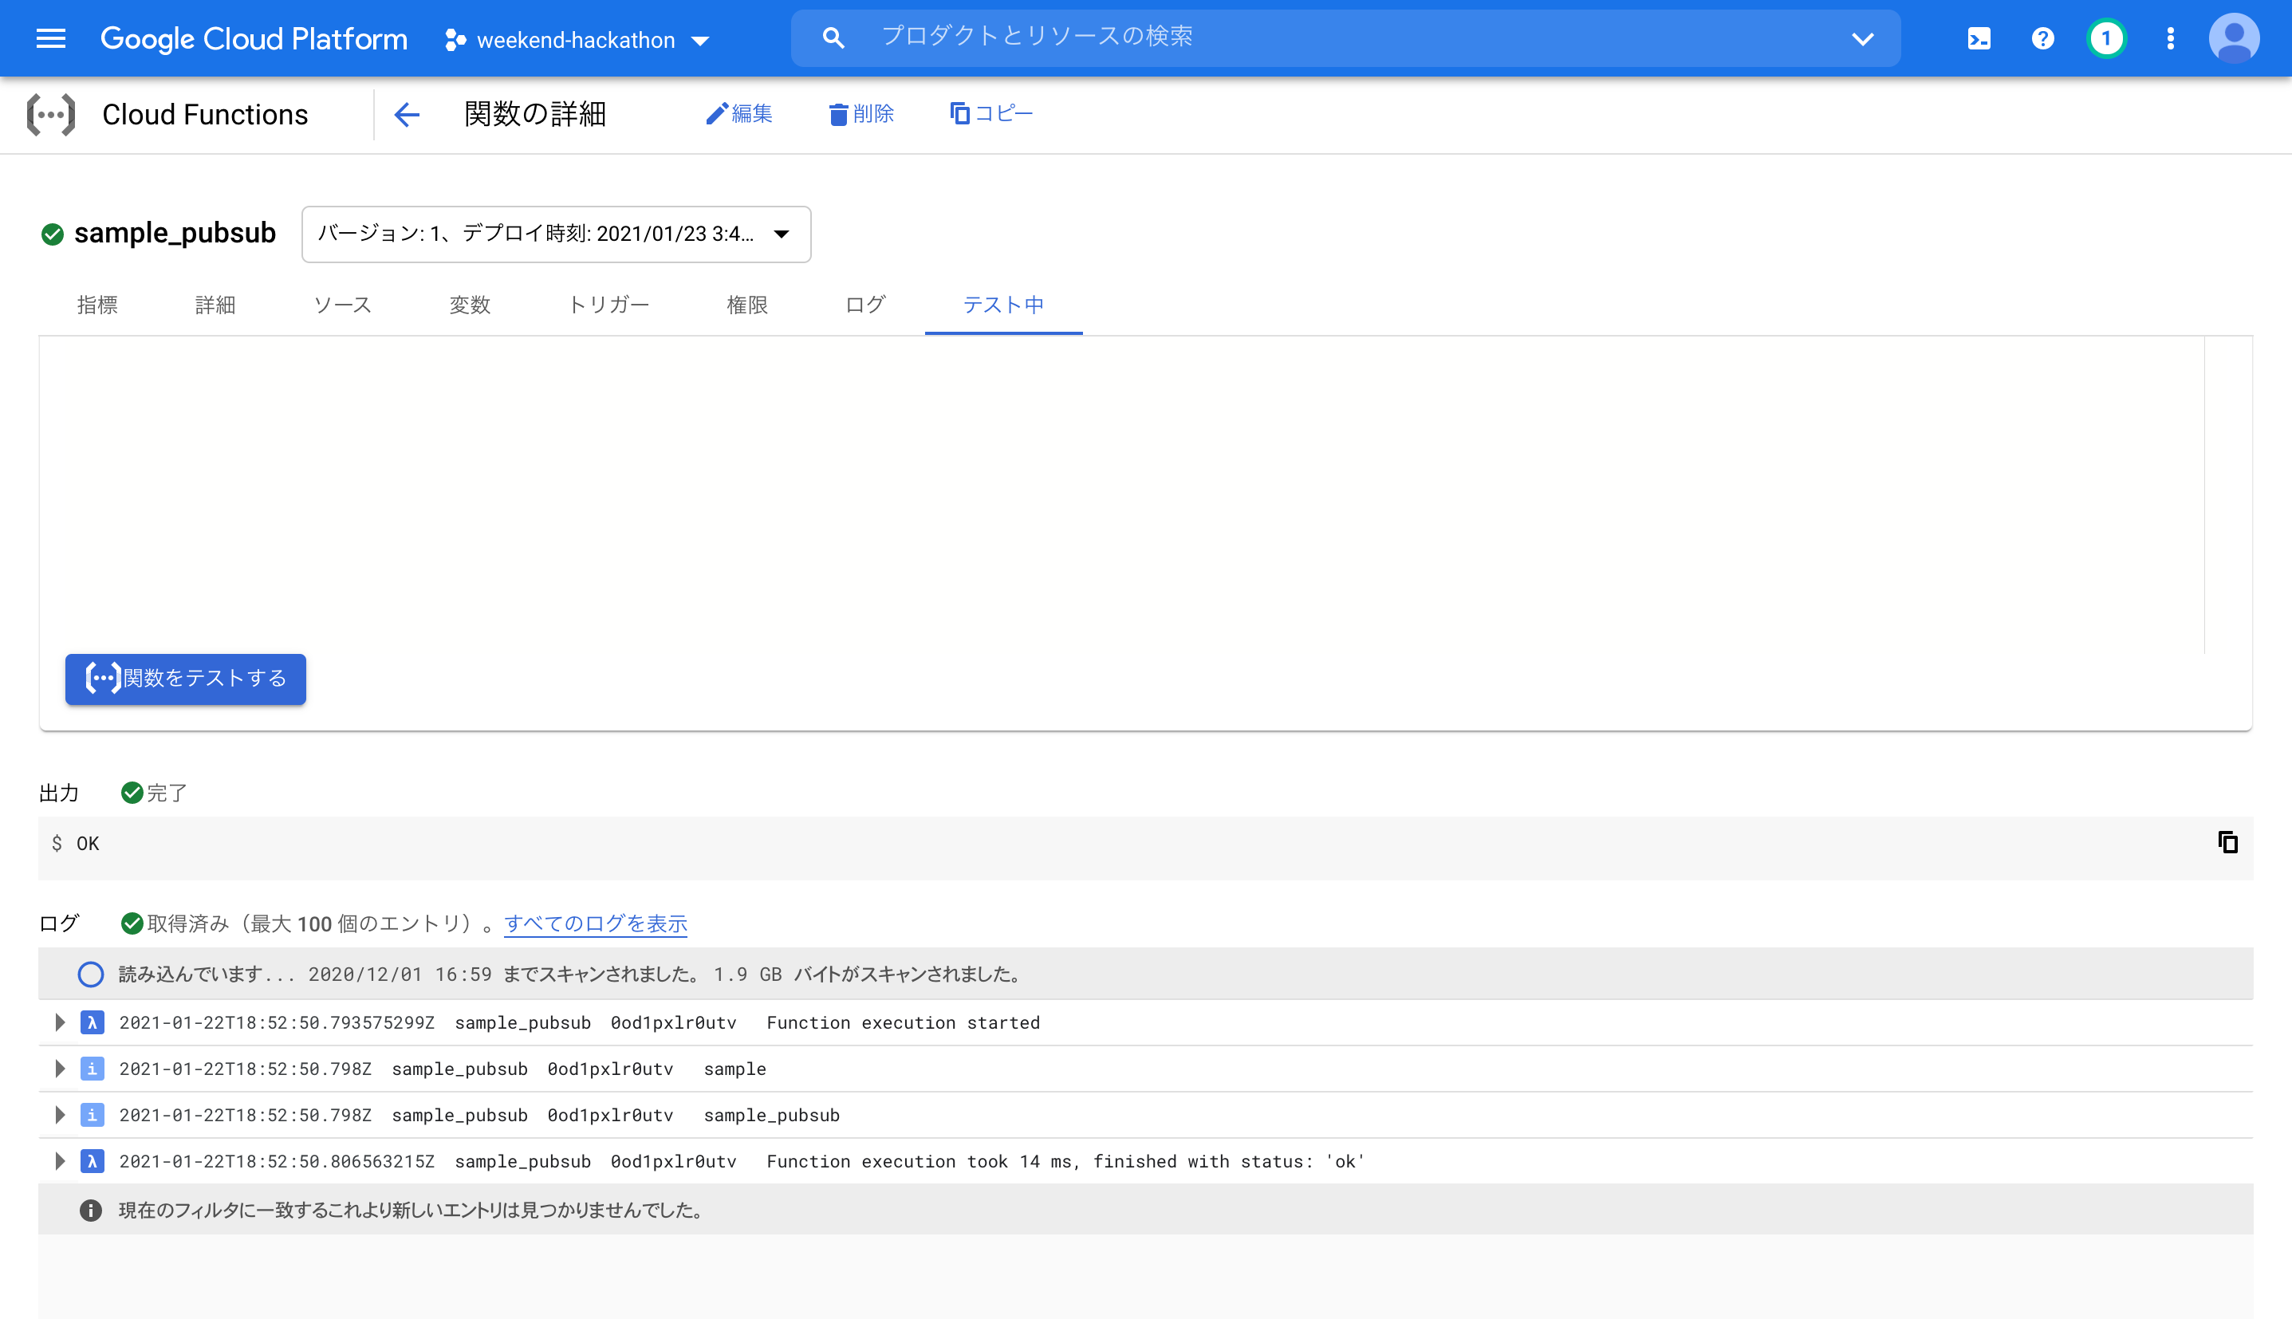Click the account avatar icon

click(2235, 38)
